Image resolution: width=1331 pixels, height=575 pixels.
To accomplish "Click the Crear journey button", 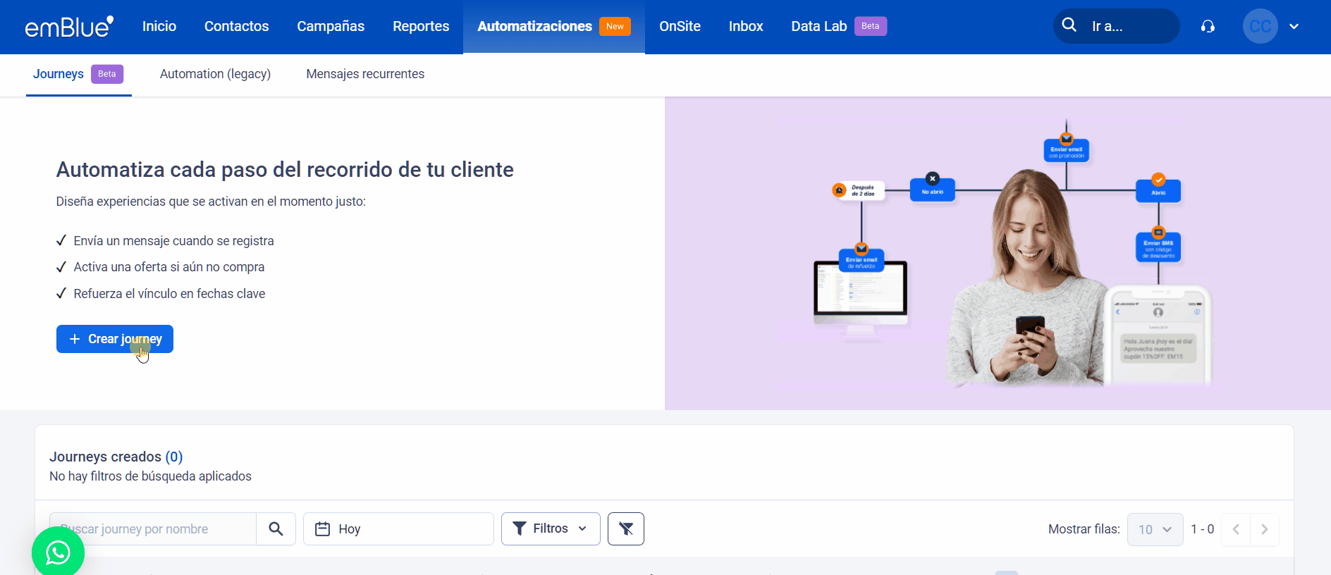I will point(115,339).
